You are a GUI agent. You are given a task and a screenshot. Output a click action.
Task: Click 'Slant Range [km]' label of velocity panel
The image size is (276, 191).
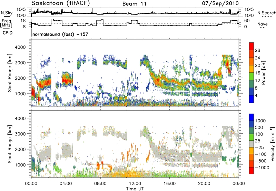click(10, 144)
